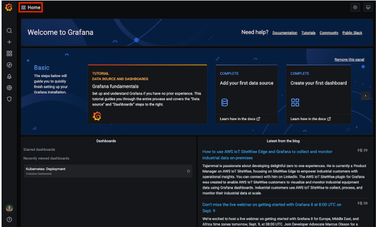378x227 pixels.
Task: Open the Alerting bell icon
Action: point(9,77)
